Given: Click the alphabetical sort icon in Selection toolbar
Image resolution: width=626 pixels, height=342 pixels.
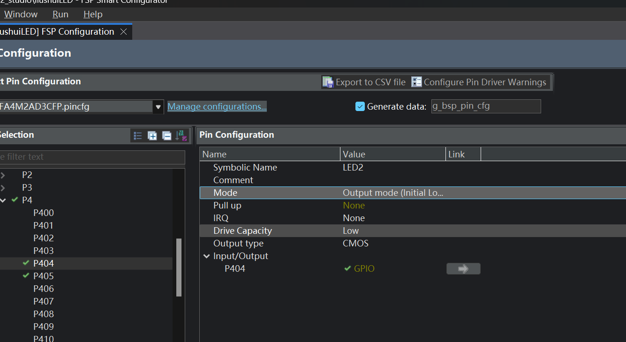Looking at the screenshot, I should tap(181, 136).
